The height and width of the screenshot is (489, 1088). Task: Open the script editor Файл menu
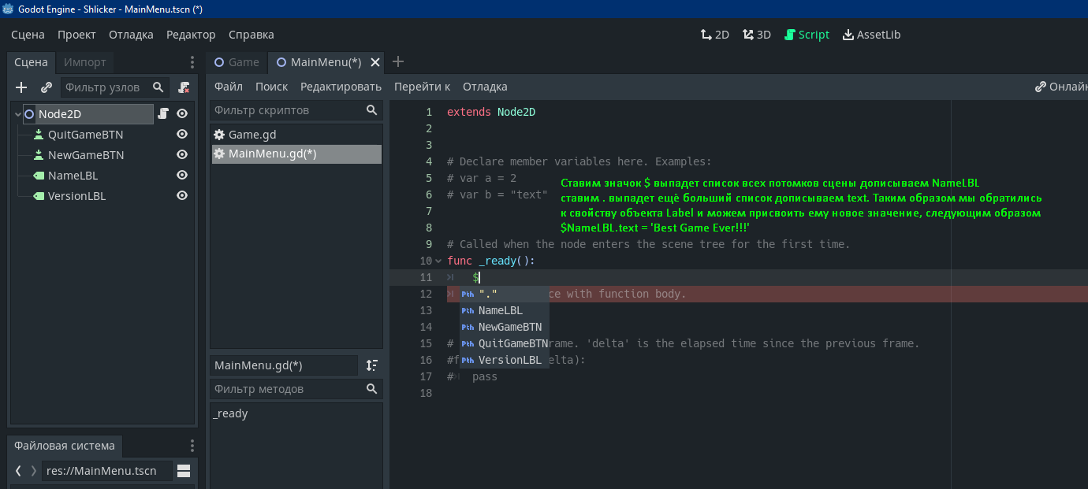point(229,87)
